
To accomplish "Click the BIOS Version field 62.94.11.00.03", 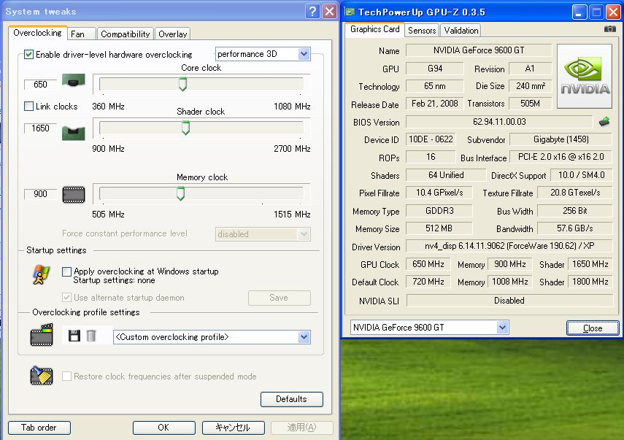I will tap(499, 122).
